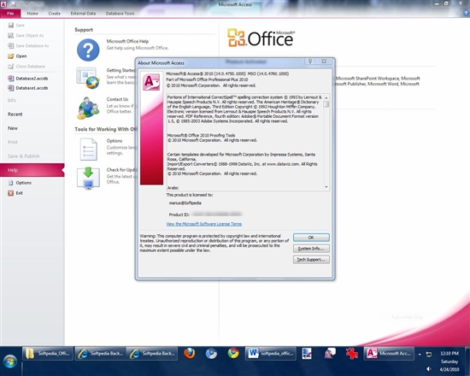The width and height of the screenshot is (470, 376).
Task: Open the External Data tab
Action: 83,14
